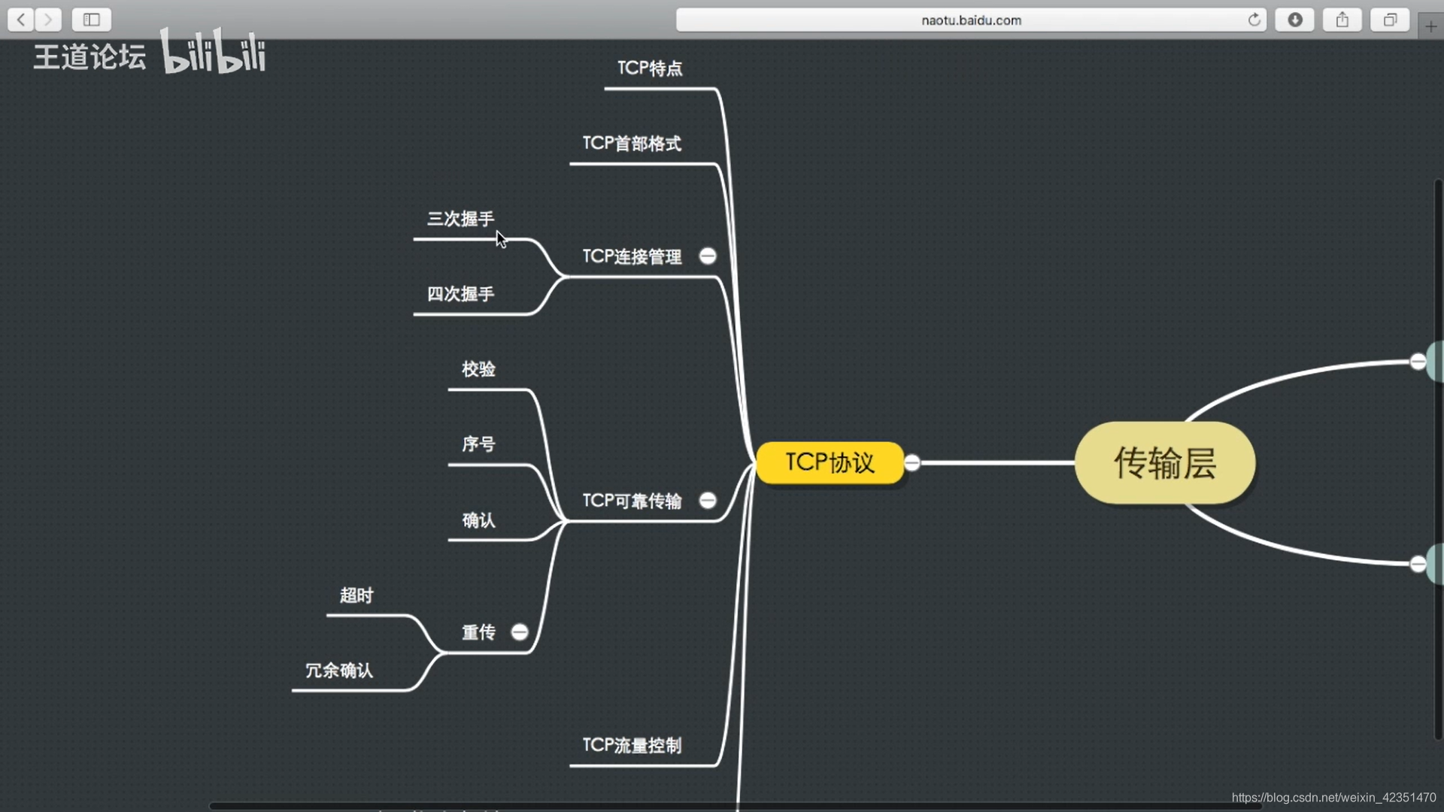Click the horizontal scrollbar at the bottom

(737, 806)
